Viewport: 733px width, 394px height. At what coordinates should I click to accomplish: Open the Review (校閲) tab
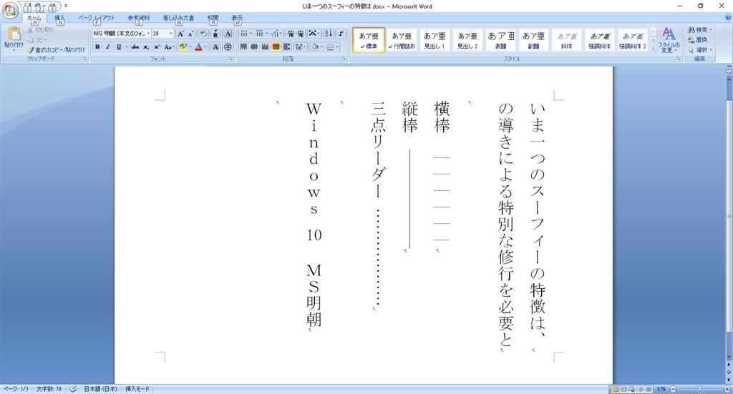pyautogui.click(x=213, y=18)
